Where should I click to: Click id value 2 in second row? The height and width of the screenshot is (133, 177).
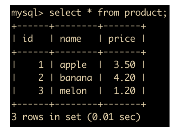click(41, 77)
